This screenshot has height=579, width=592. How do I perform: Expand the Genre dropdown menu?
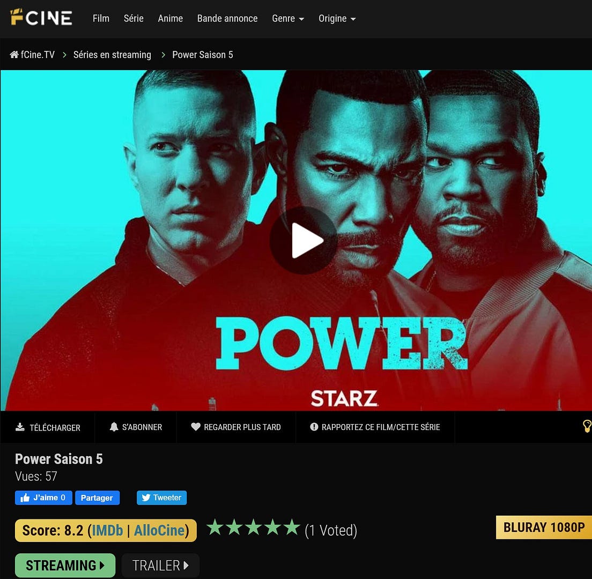click(x=288, y=18)
